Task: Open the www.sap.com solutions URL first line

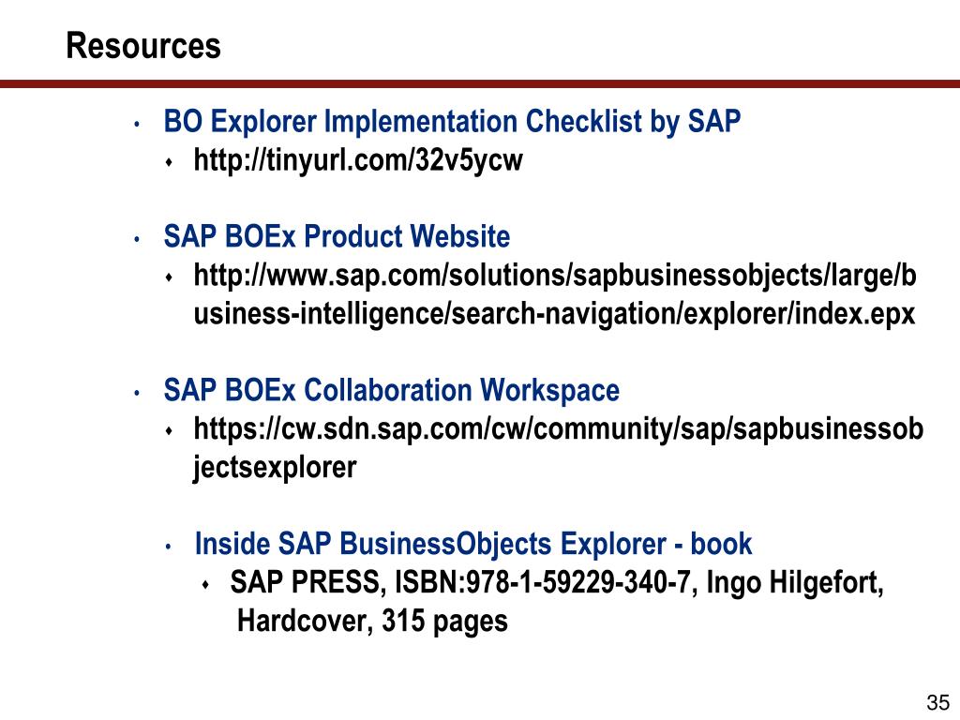Action: [555, 276]
